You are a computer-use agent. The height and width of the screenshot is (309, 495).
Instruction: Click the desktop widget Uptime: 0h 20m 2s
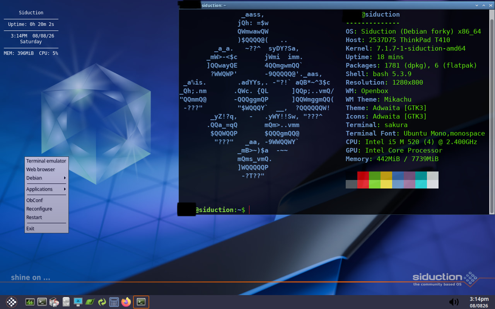tap(31, 24)
